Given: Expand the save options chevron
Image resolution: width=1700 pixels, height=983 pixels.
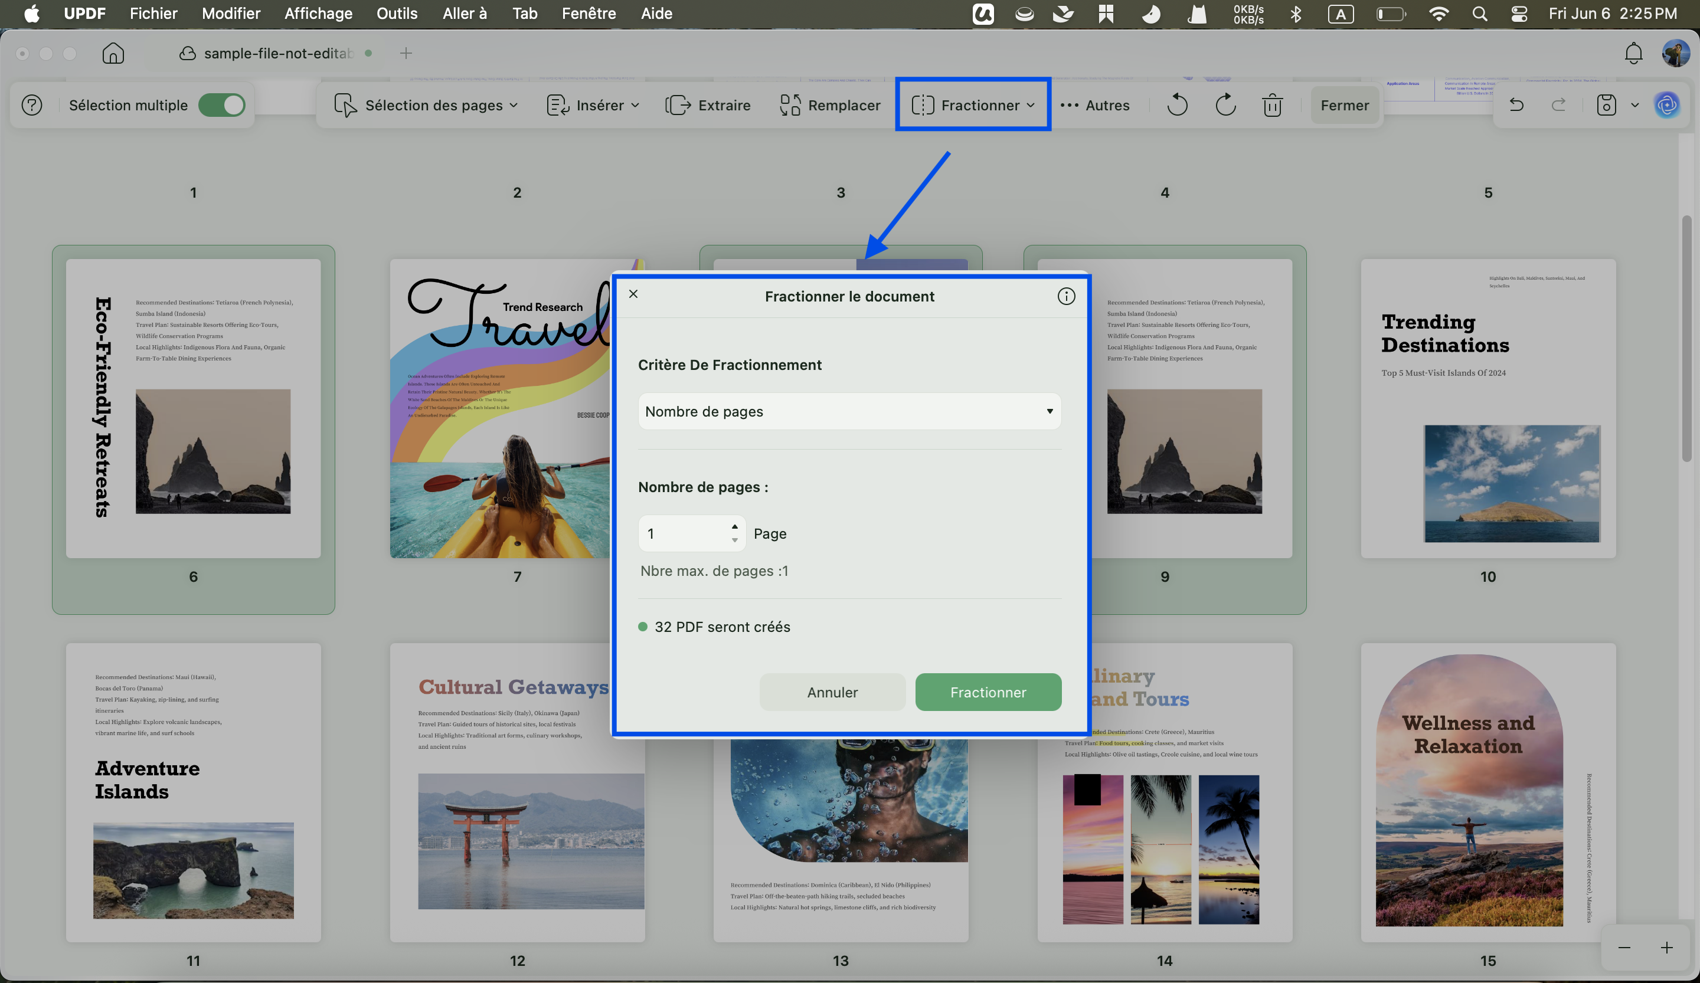Looking at the screenshot, I should tap(1634, 105).
